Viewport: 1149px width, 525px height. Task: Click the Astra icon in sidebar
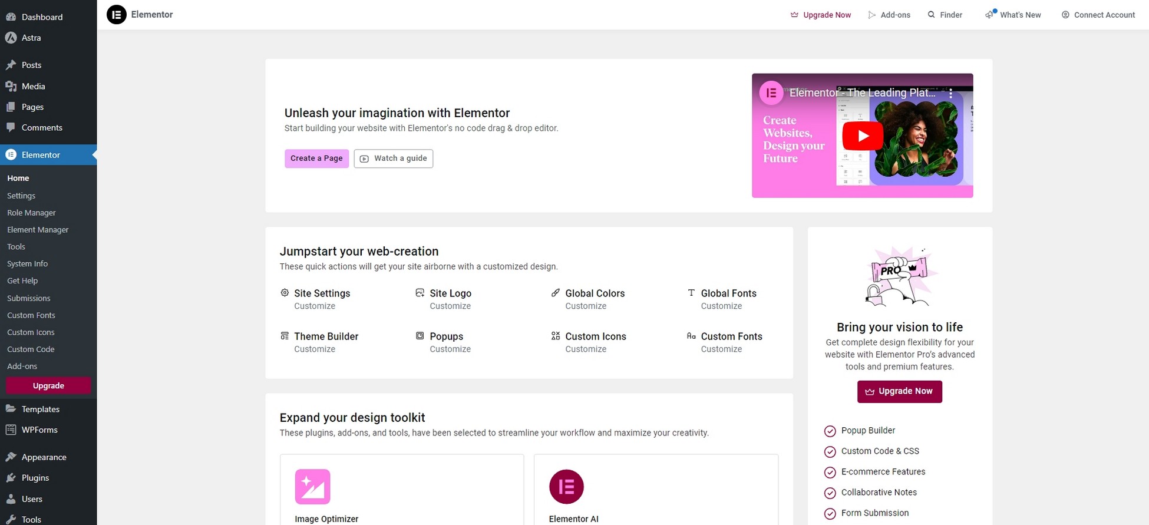point(11,38)
